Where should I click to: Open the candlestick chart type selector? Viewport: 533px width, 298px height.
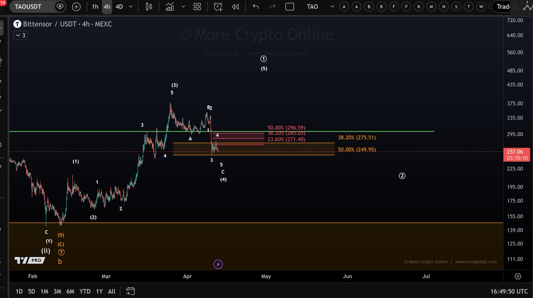click(x=149, y=7)
